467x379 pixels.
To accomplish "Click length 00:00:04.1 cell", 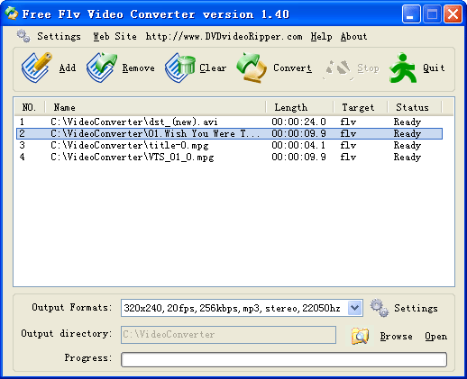I will pos(298,146).
